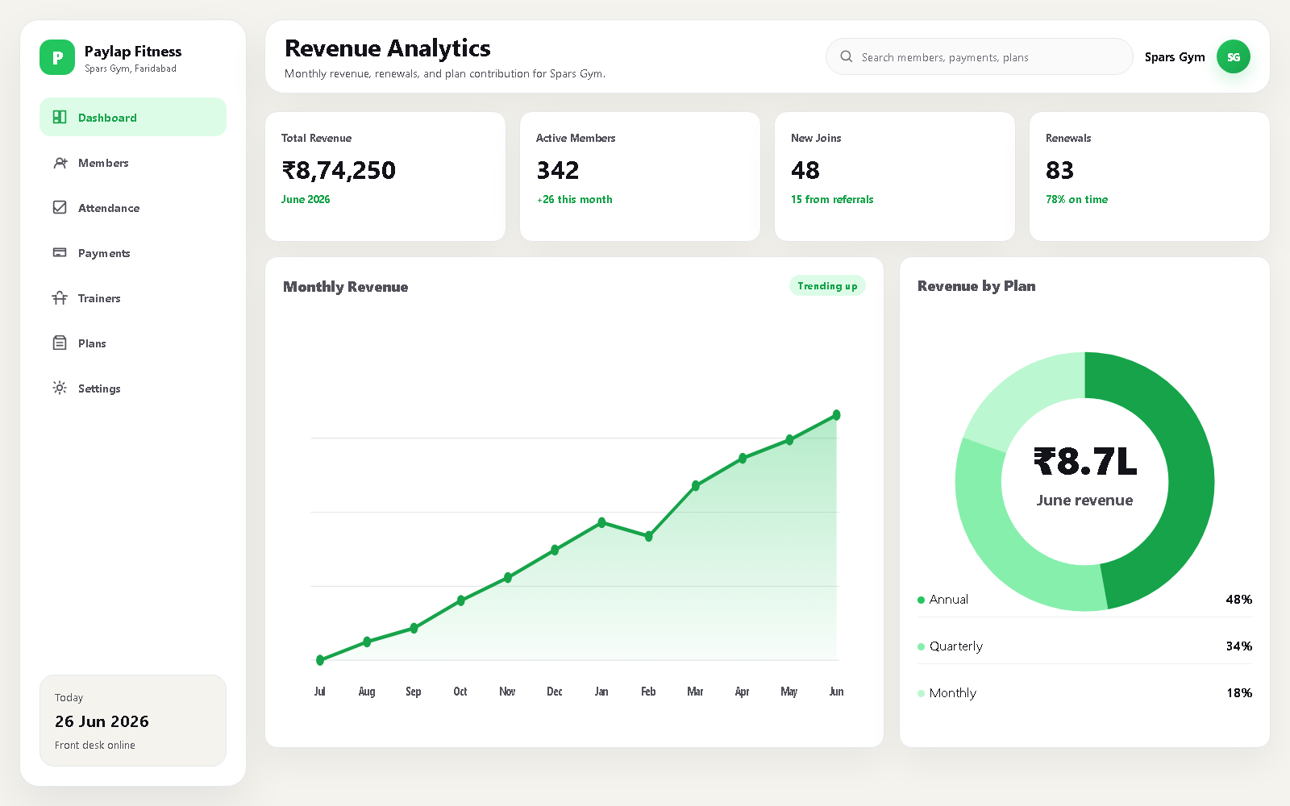The height and width of the screenshot is (806, 1290).
Task: Click the Jul data point on revenue chart
Action: point(320,660)
